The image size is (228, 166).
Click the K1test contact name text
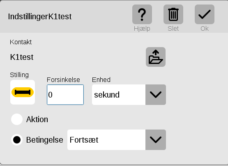click(22, 57)
